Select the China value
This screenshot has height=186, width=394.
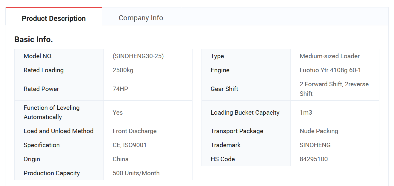pos(121,159)
